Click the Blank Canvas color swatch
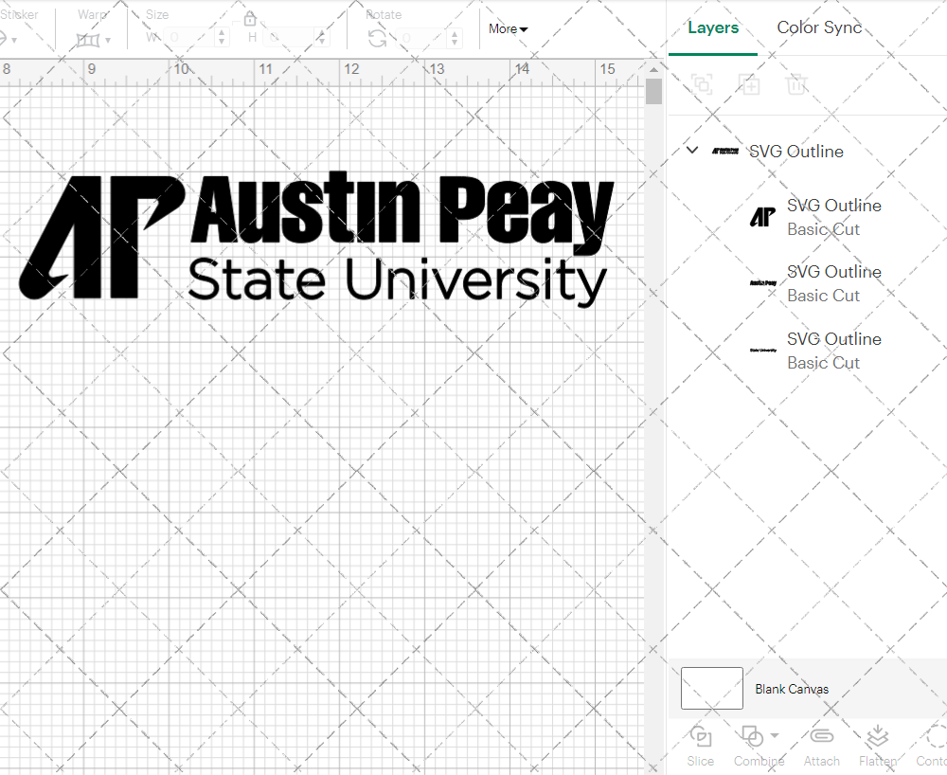 coord(711,689)
